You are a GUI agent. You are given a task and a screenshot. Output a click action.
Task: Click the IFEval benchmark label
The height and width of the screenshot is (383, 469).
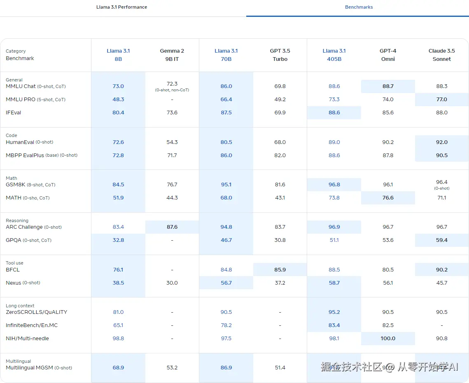[14, 113]
